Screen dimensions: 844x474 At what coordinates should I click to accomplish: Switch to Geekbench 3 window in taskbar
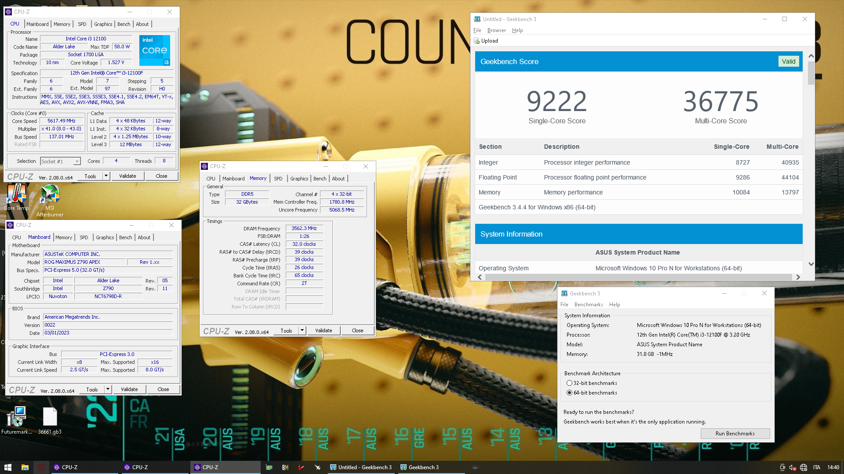pyautogui.click(x=431, y=467)
